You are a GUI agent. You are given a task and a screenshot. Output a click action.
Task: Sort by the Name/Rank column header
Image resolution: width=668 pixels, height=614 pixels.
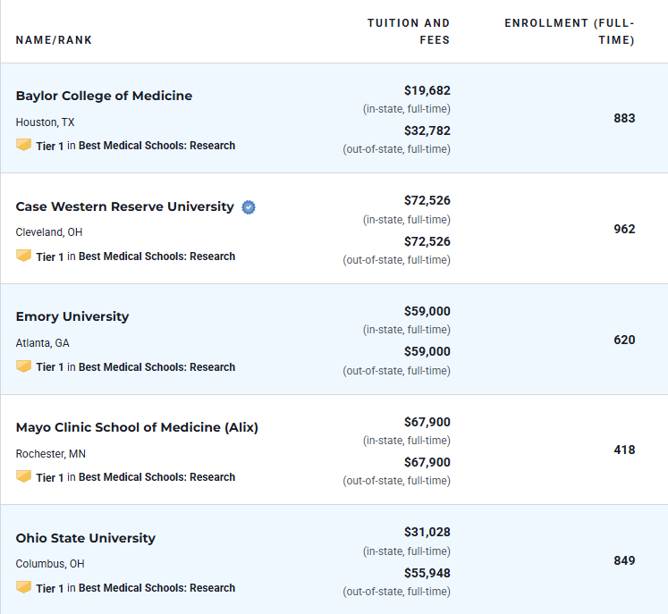pyautogui.click(x=54, y=40)
